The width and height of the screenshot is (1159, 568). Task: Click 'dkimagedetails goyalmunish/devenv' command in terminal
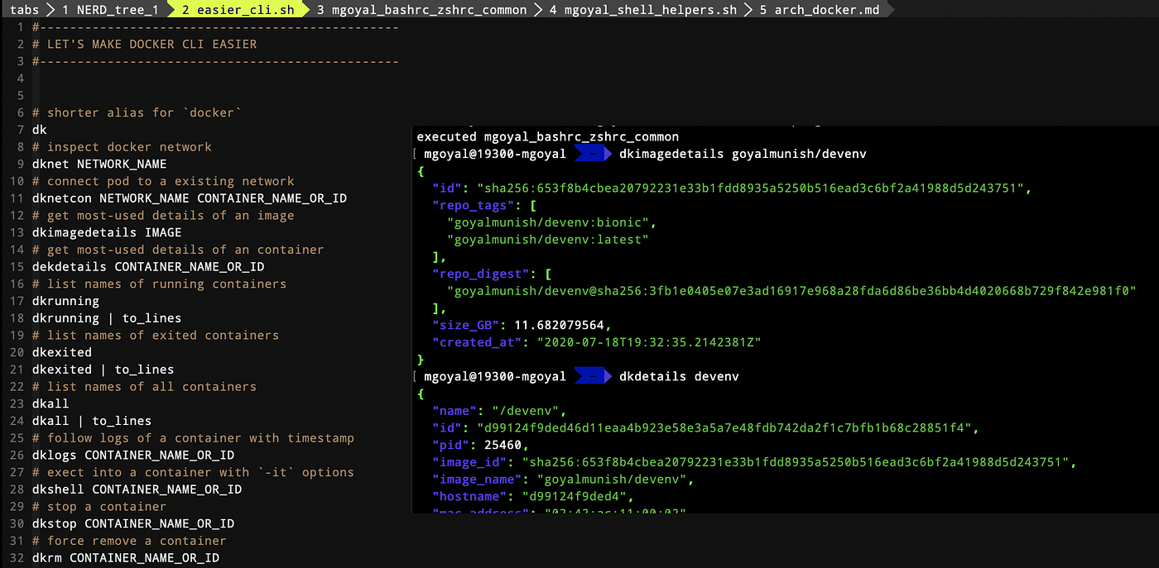click(x=743, y=154)
